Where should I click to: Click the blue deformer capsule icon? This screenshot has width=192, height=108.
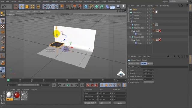[x=107, y=7]
